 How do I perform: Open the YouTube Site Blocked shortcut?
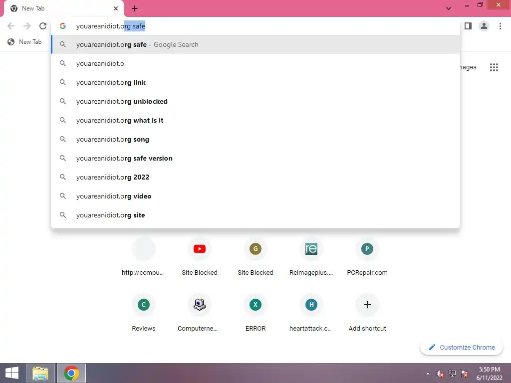pos(200,257)
